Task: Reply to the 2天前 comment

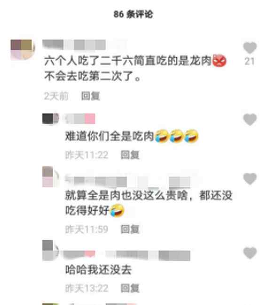Action: click(91, 96)
